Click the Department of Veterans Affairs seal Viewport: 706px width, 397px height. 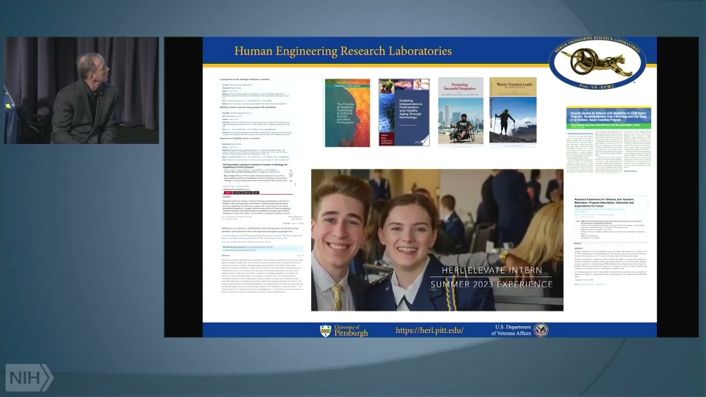(x=541, y=330)
